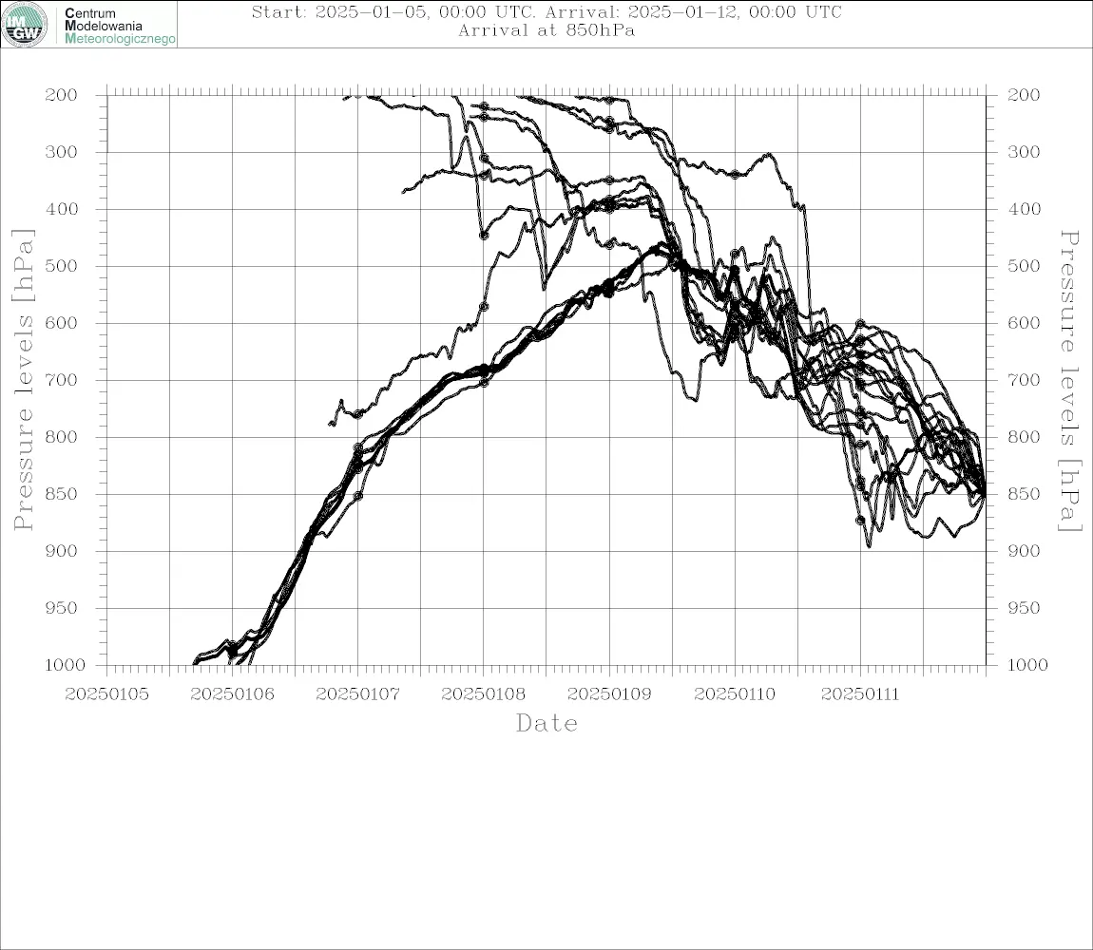Click right axis value 300
The height and width of the screenshot is (950, 1093).
point(1024,152)
